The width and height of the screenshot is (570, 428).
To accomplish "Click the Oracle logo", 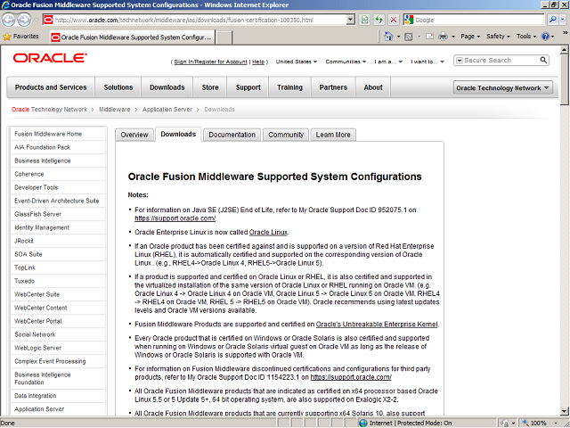I will coord(49,58).
